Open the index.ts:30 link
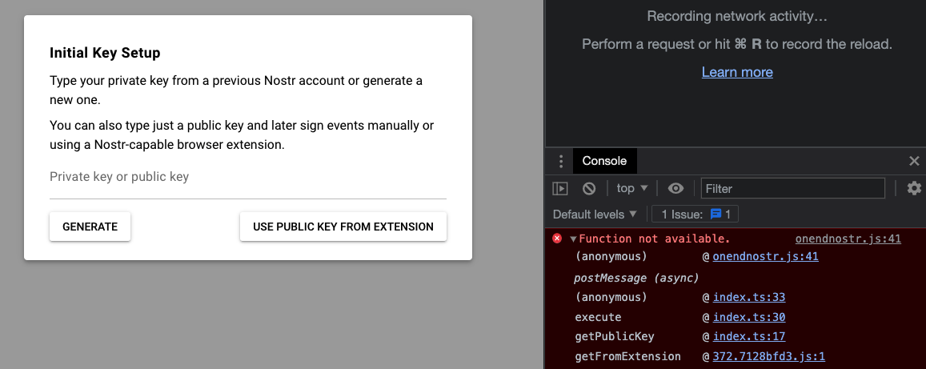Viewport: 926px width, 369px height. click(x=749, y=317)
